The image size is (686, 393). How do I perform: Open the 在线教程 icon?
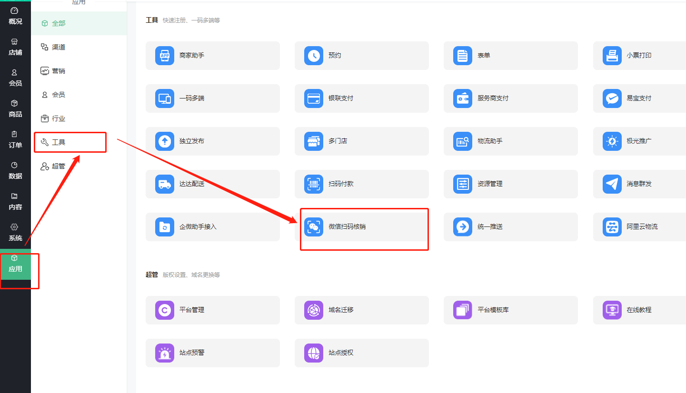pos(612,310)
